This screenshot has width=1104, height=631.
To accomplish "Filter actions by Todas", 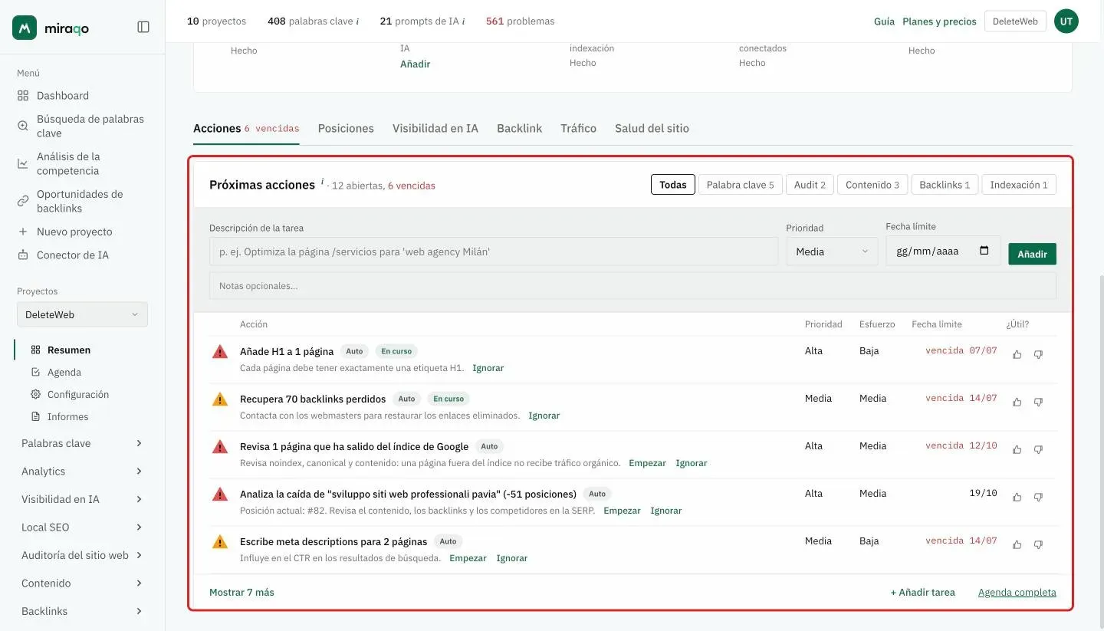I will coord(673,185).
